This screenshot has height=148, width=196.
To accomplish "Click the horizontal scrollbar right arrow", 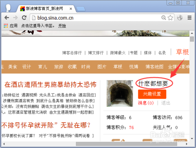I will pyautogui.click(x=187, y=144).
